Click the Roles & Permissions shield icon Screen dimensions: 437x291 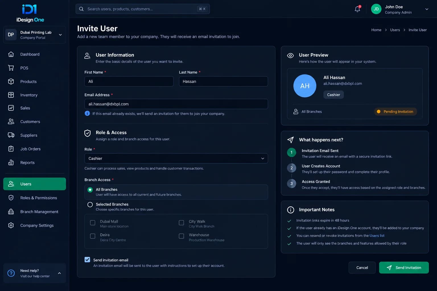(x=11, y=198)
